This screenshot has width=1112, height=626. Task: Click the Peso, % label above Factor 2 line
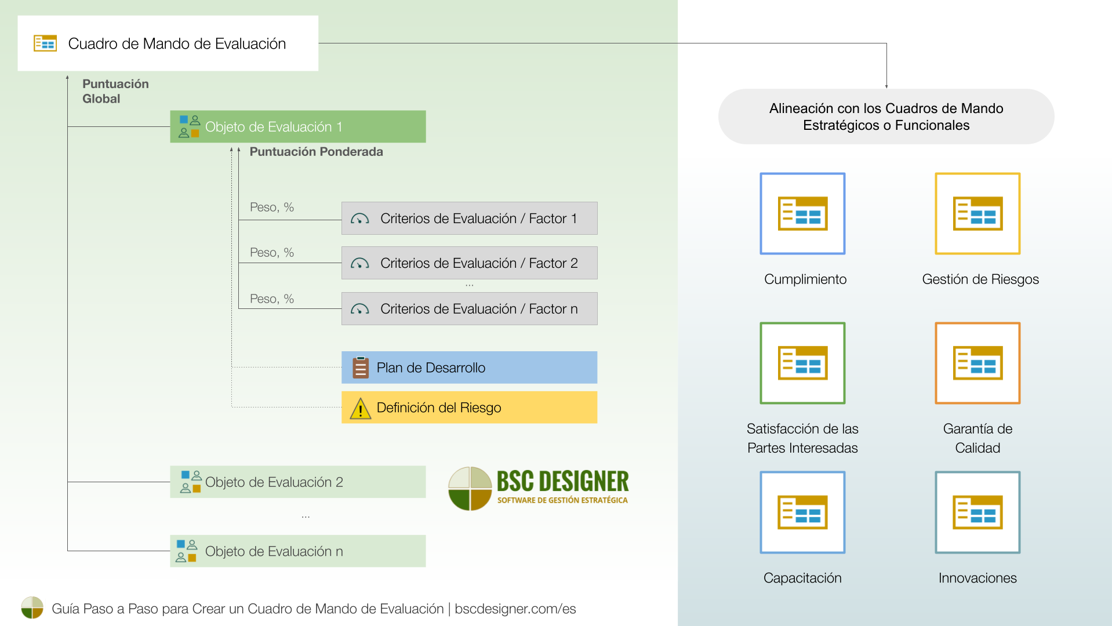click(x=272, y=253)
